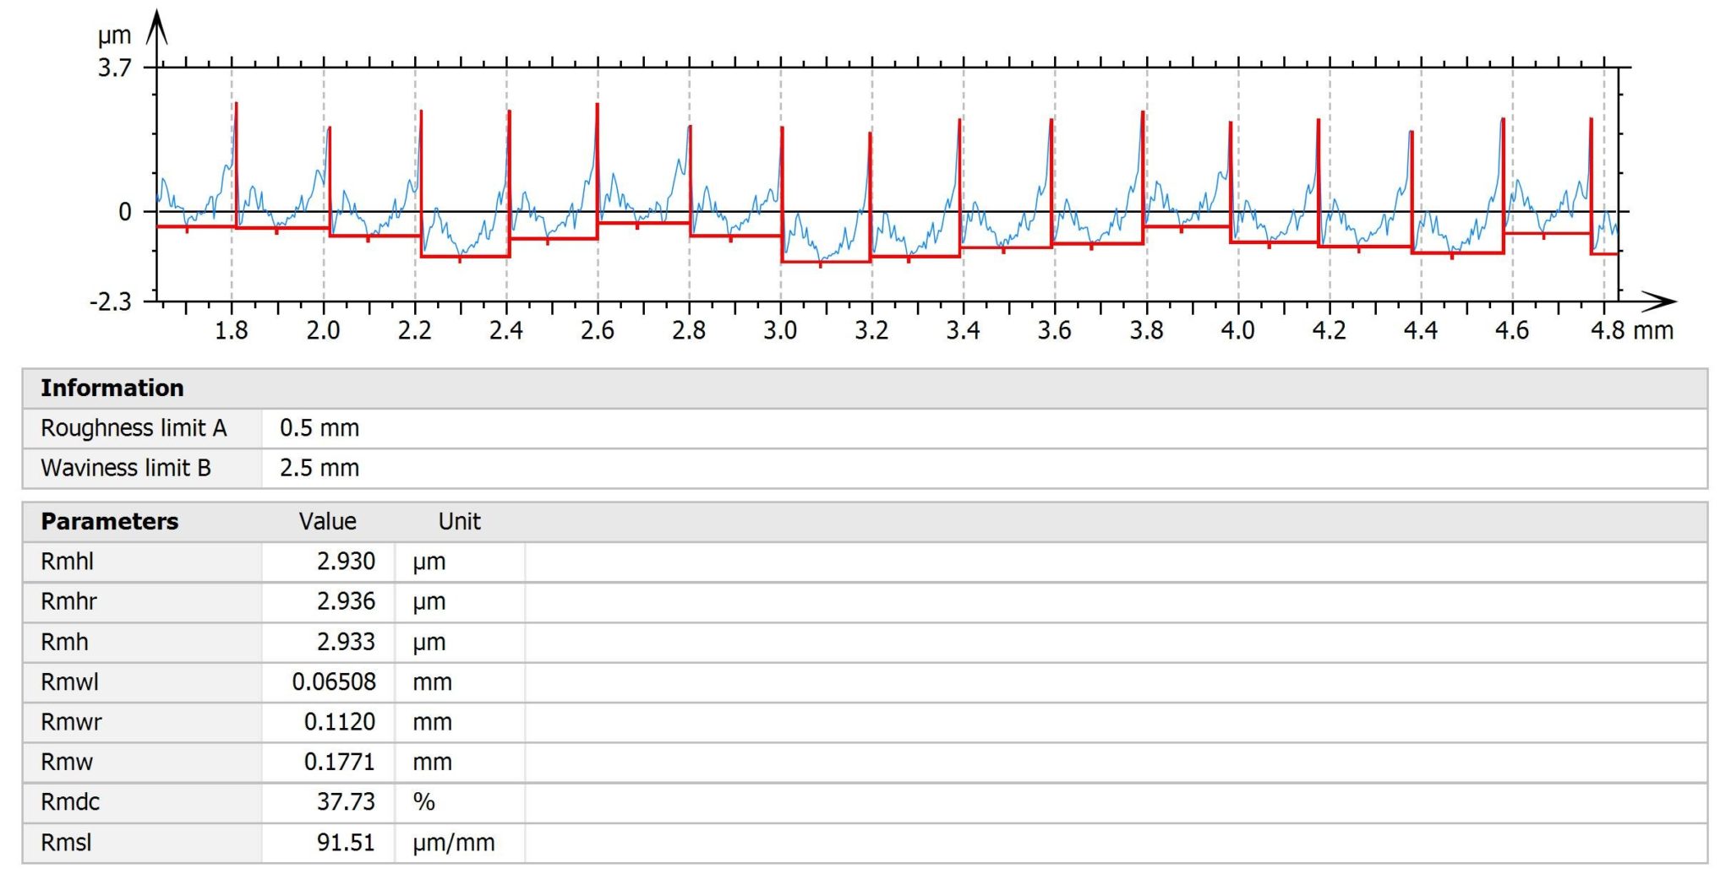Click the 0.5 mm roughness limit value
Image resolution: width=1731 pixels, height=885 pixels.
click(x=319, y=428)
